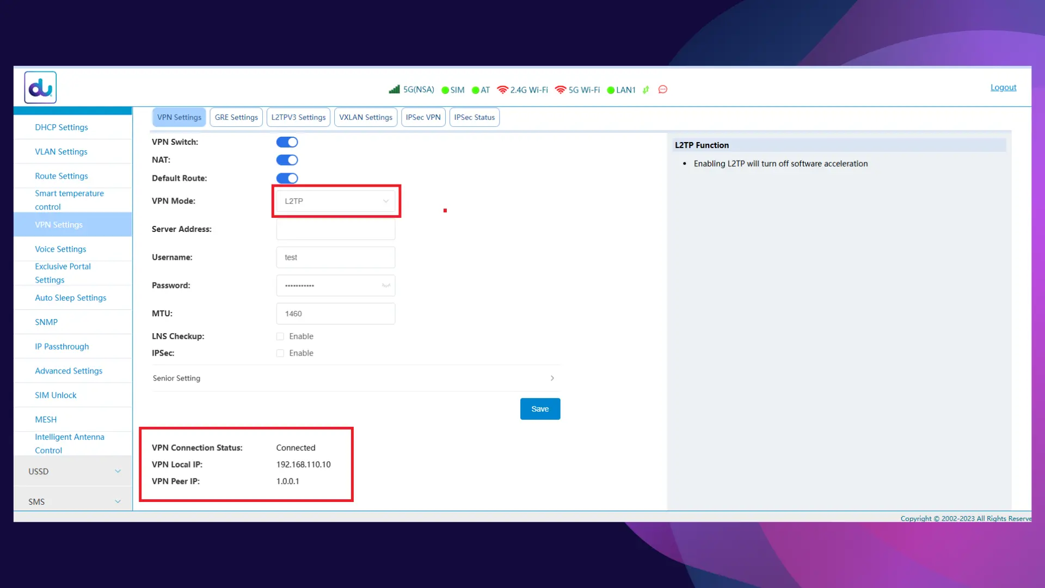Toggle the NAT switch
Viewport: 1045px width, 588px height.
click(287, 160)
